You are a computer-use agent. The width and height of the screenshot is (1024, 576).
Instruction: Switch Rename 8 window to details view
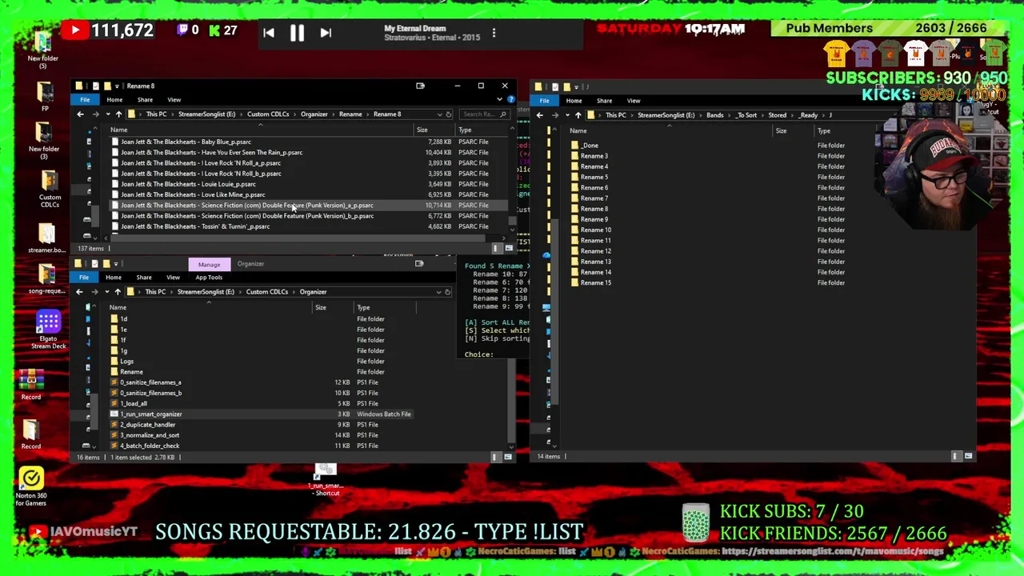496,249
